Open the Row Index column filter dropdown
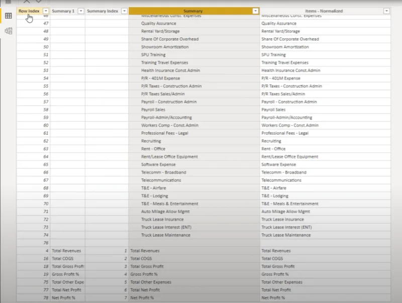The width and height of the screenshot is (402, 303). click(46, 11)
